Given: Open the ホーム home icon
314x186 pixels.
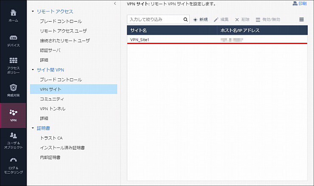Looking at the screenshot, I should (13, 13).
